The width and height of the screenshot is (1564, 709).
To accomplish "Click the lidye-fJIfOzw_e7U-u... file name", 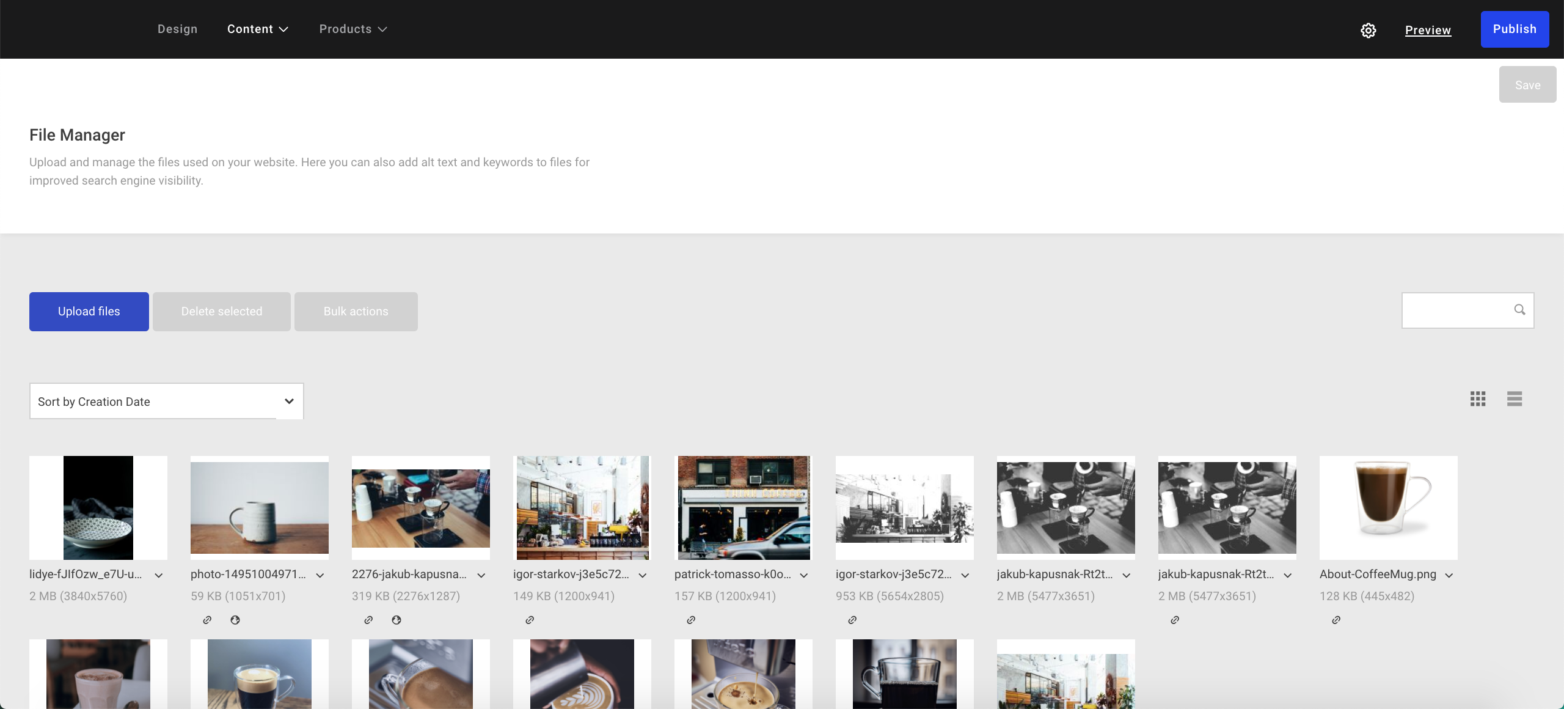I will tap(86, 575).
